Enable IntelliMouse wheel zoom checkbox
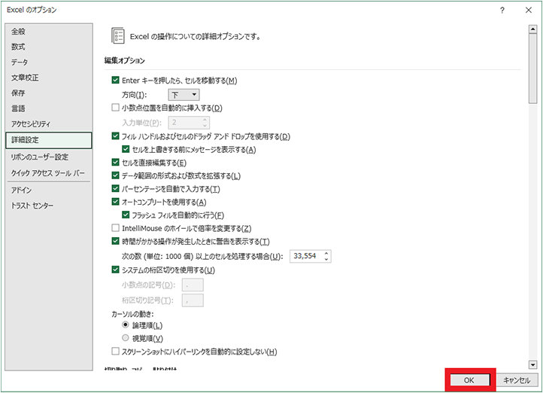 (x=115, y=228)
